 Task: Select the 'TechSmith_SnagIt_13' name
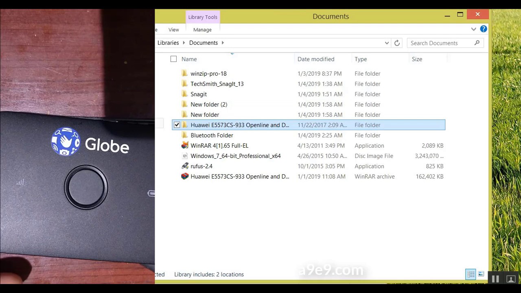pos(217,84)
